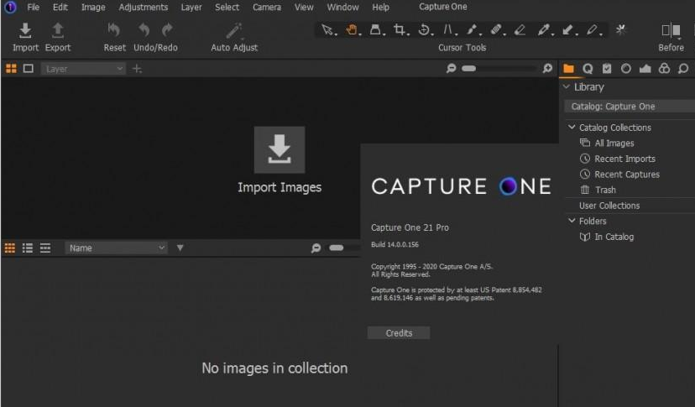Screen dimensions: 695x407
Task: Click the Import toolbar icon
Action: click(x=25, y=30)
